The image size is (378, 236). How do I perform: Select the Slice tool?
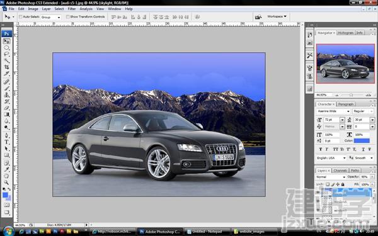pyautogui.click(x=6, y=74)
